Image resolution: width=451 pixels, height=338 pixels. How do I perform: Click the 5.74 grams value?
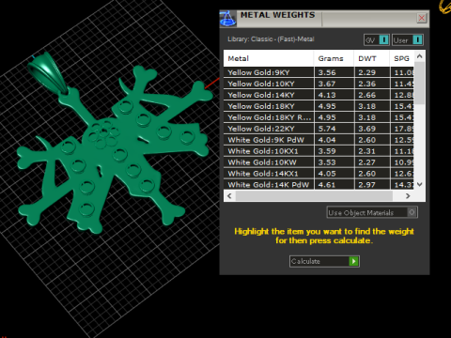[x=327, y=129]
